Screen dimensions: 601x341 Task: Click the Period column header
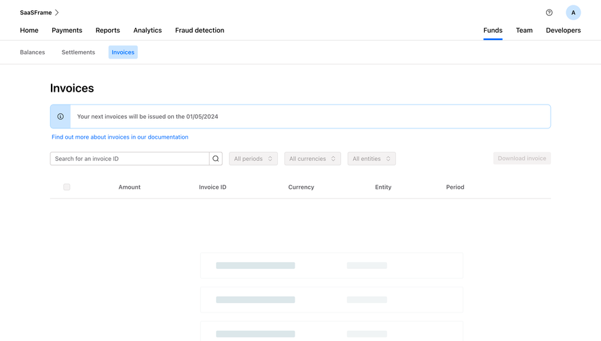point(455,187)
